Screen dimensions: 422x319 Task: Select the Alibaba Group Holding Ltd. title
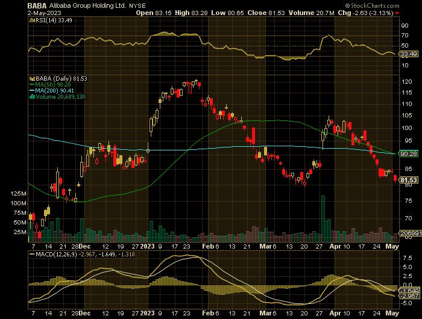pyautogui.click(x=86, y=5)
